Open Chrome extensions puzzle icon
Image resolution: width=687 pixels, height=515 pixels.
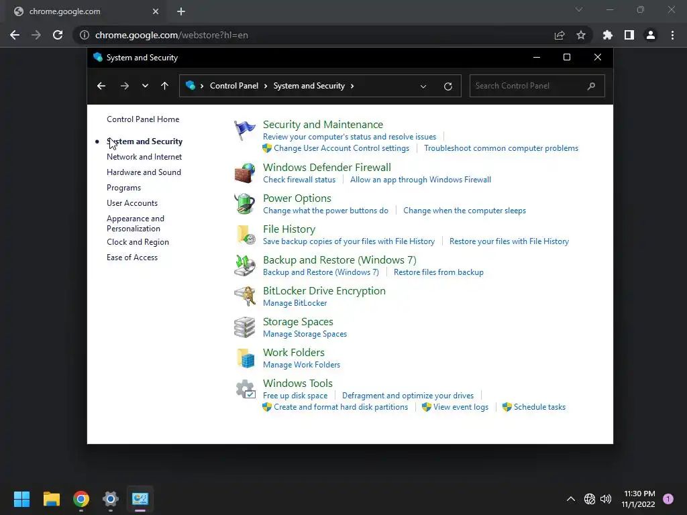pyautogui.click(x=608, y=35)
